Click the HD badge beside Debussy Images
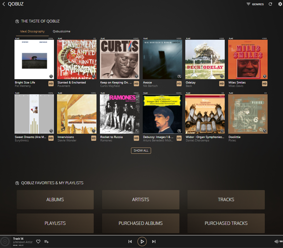Screen dimensions: 283x248 (179, 138)
